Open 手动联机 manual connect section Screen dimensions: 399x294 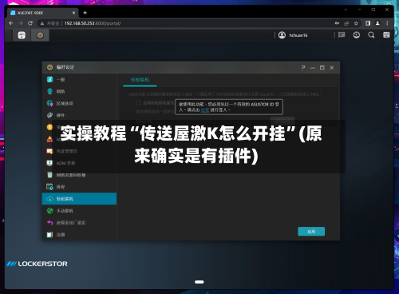coord(79,211)
